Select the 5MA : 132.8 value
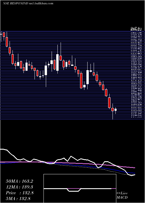145x203 pixels. (18, 198)
